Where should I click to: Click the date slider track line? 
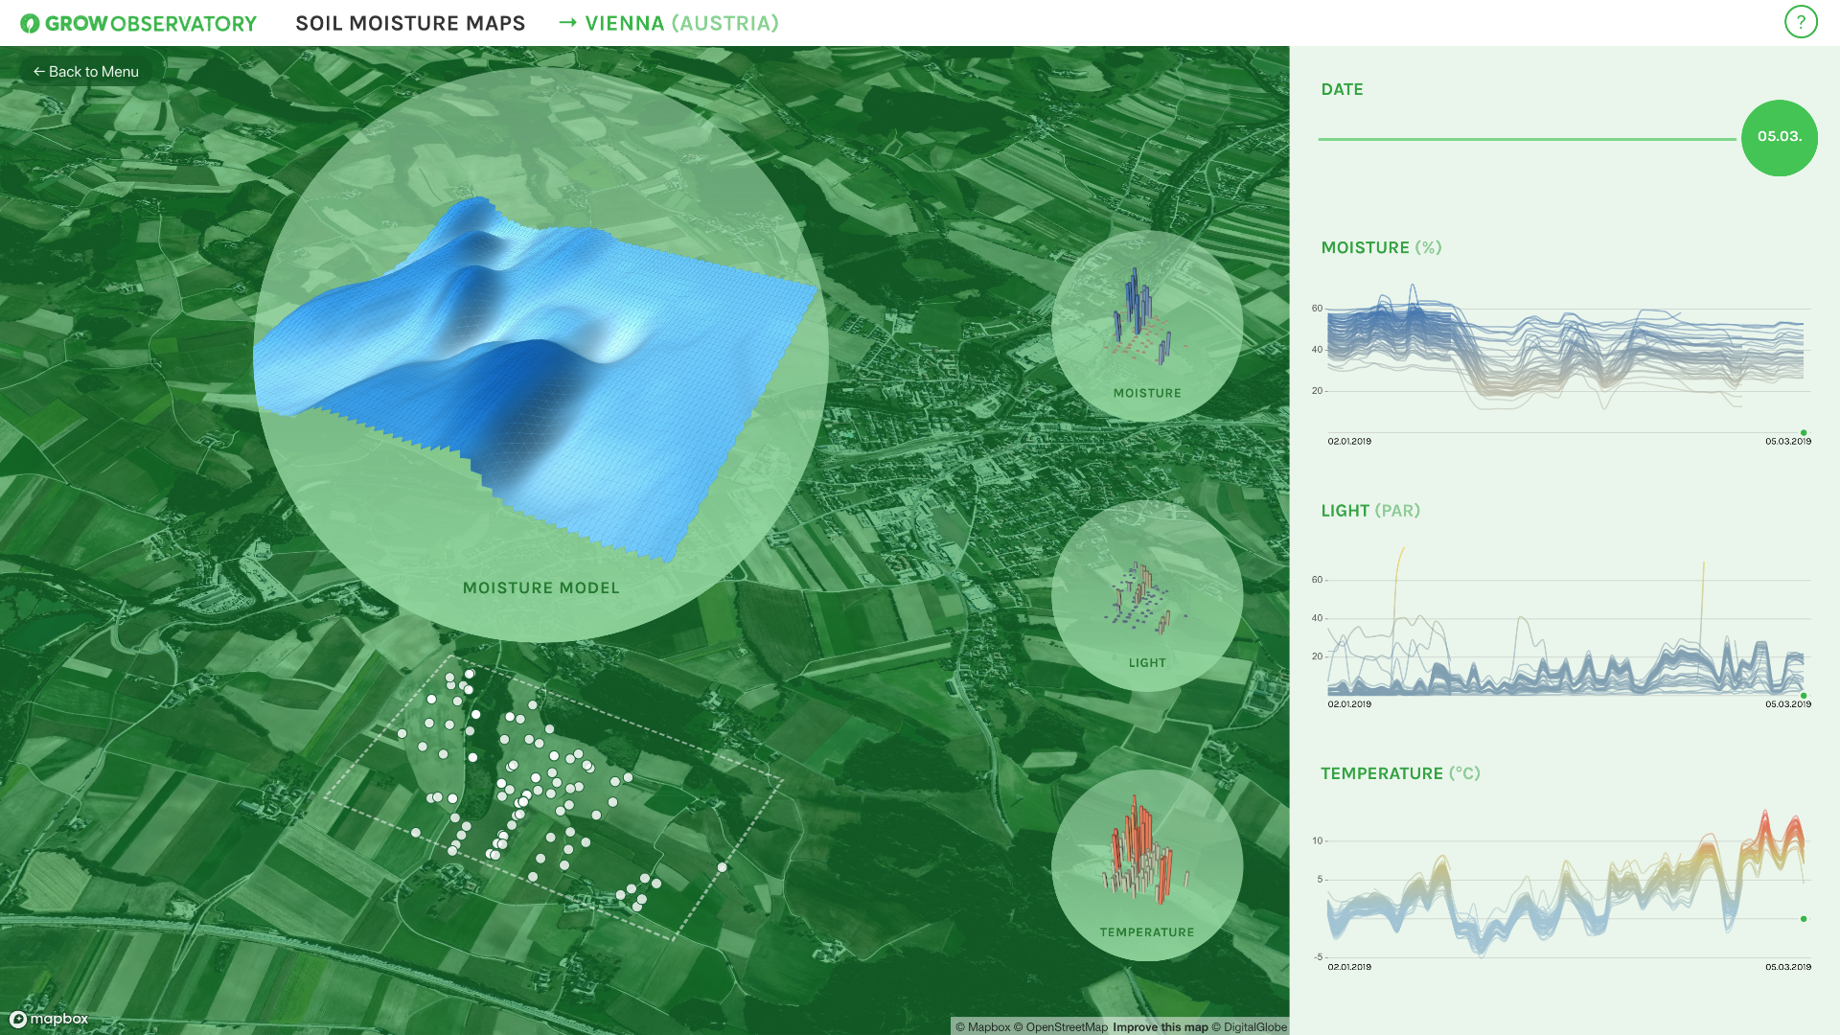[x=1526, y=139]
